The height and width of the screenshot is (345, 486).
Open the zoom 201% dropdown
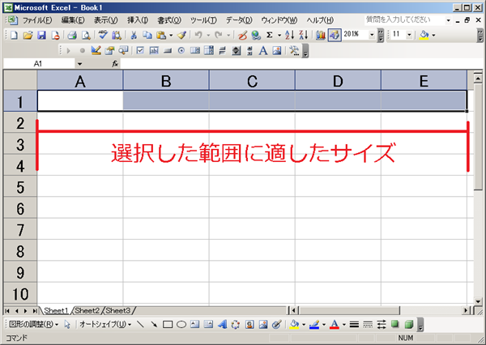coord(372,35)
